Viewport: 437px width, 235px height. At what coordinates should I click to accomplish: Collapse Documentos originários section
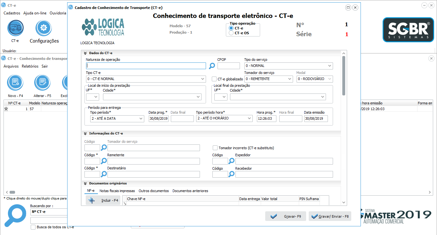(85, 183)
